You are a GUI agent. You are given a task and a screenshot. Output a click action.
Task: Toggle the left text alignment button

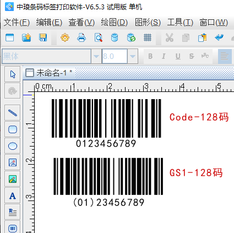pyautogui.click(x=225, y=56)
